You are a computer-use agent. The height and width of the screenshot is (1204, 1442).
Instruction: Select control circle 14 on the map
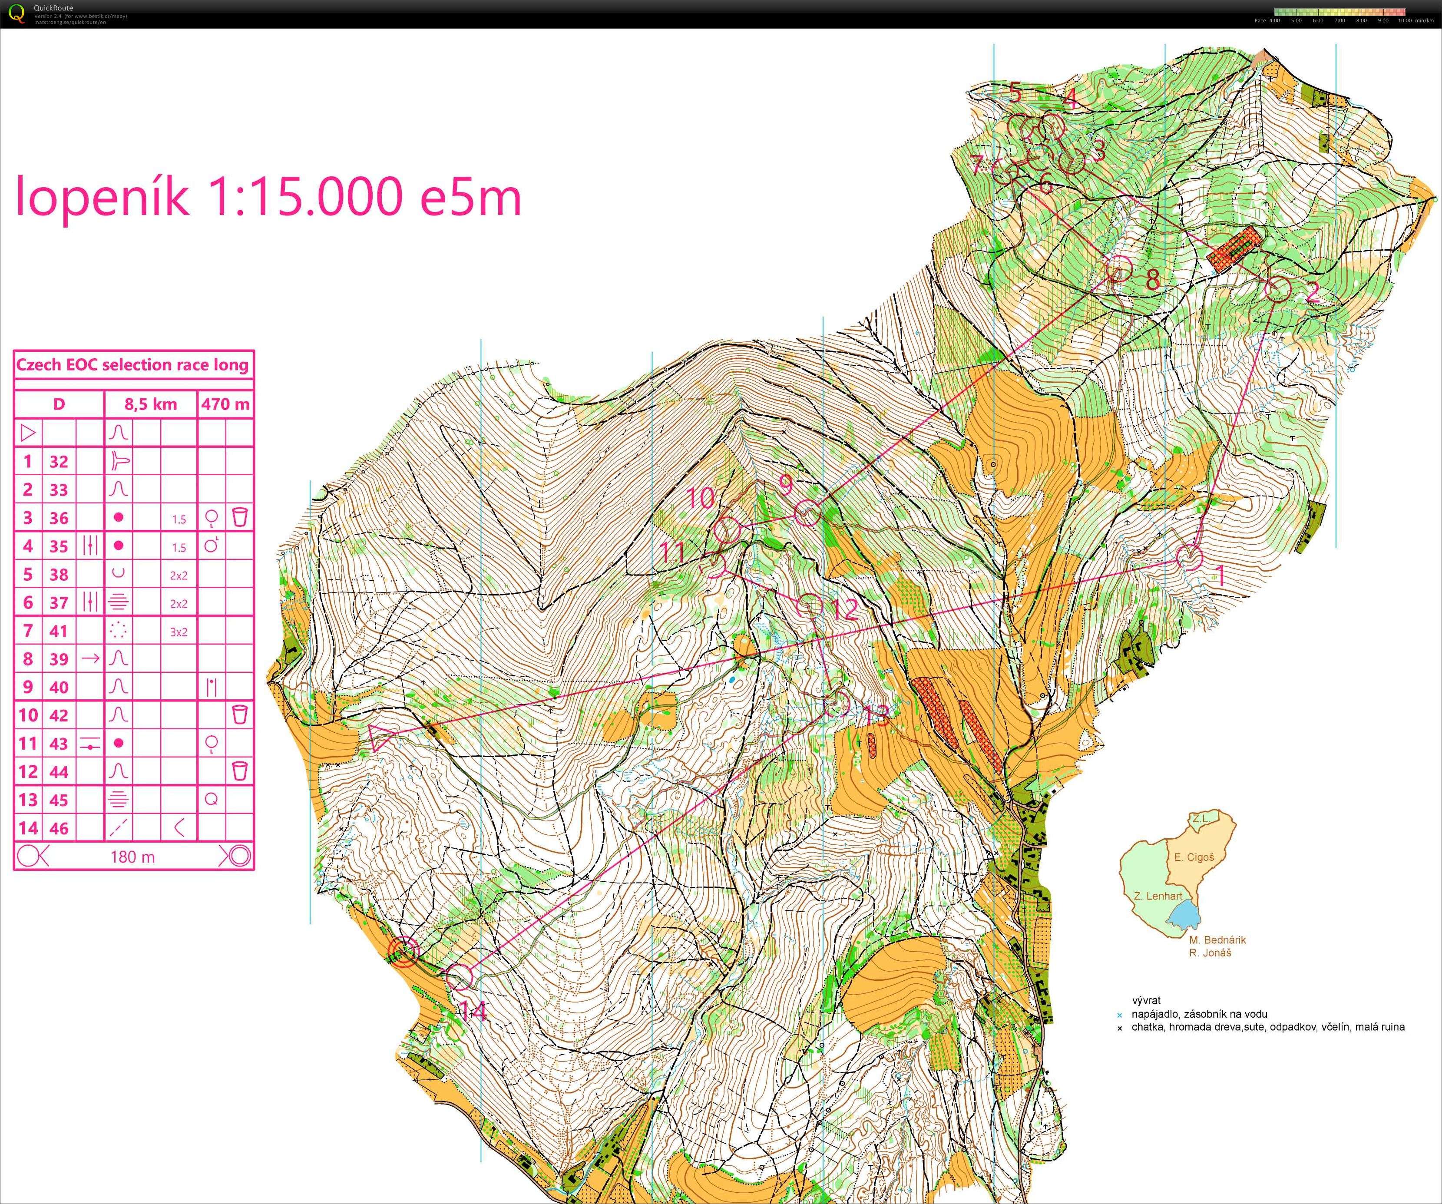[460, 977]
